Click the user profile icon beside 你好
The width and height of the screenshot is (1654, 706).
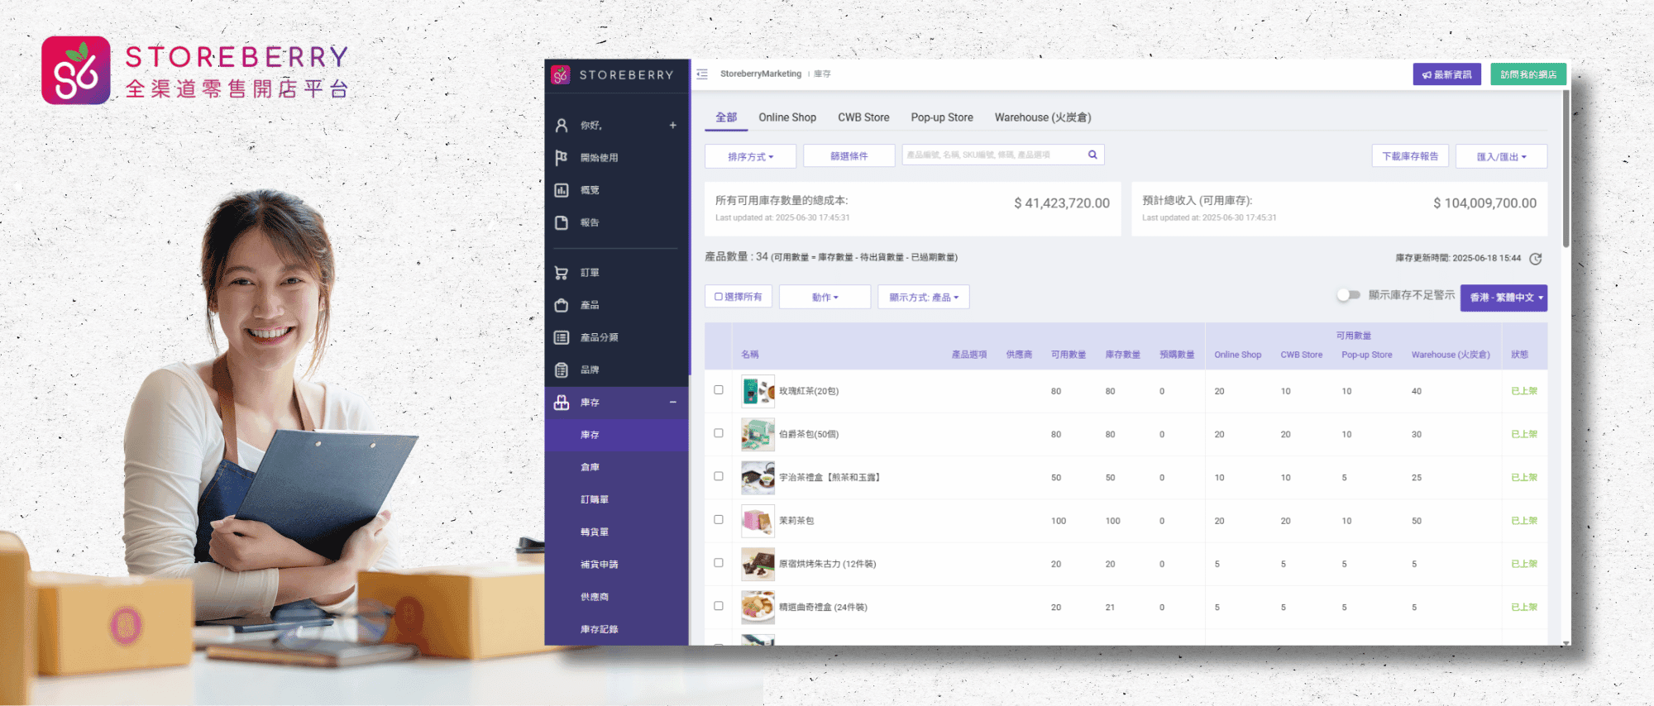562,125
